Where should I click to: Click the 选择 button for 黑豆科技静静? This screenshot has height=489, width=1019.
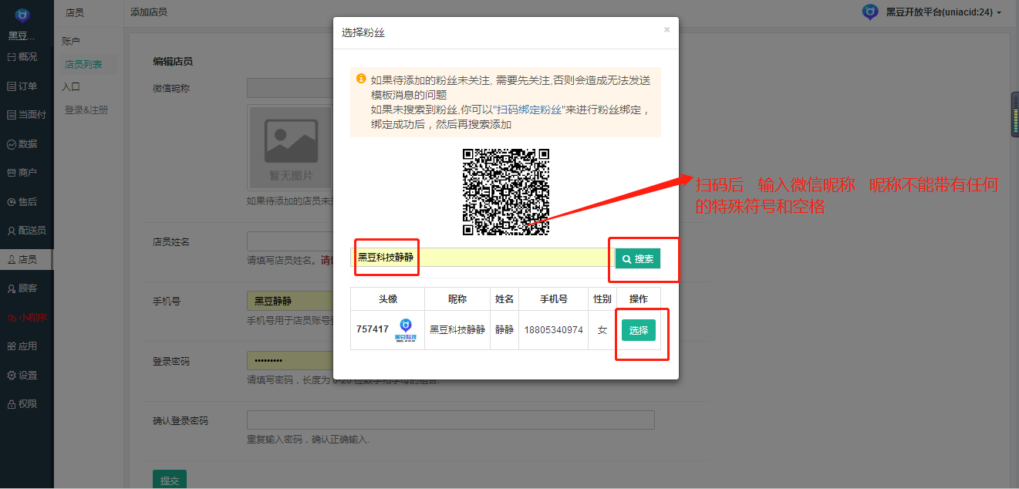coord(639,330)
